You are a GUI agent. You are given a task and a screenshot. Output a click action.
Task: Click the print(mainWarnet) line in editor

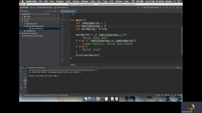click(x=88, y=55)
